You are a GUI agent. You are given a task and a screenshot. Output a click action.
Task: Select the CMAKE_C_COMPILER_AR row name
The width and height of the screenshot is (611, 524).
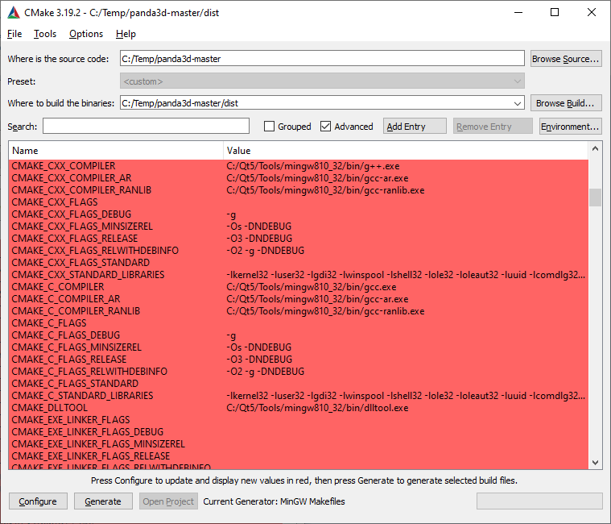[66, 299]
